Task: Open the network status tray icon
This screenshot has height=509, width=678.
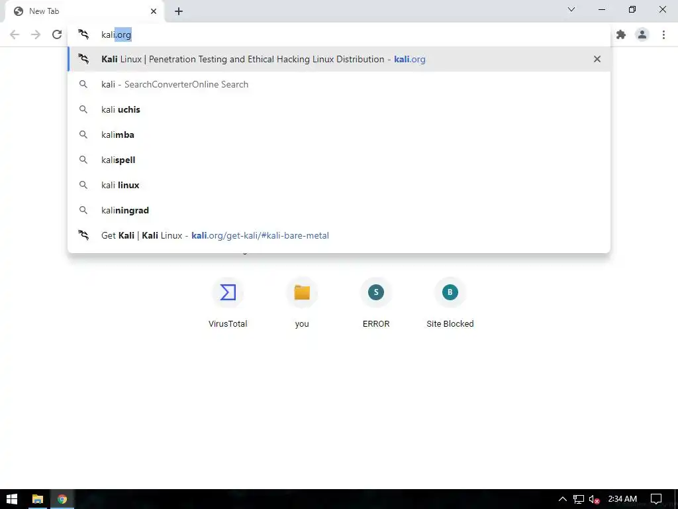Action: tap(579, 499)
